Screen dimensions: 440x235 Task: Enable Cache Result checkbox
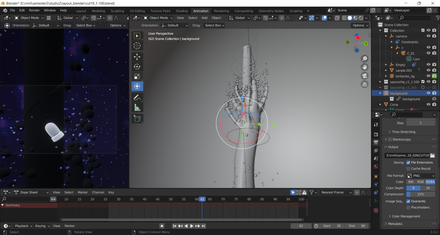pos(408,168)
